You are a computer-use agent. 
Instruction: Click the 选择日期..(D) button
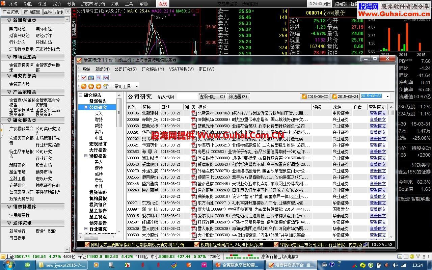(x=212, y=97)
